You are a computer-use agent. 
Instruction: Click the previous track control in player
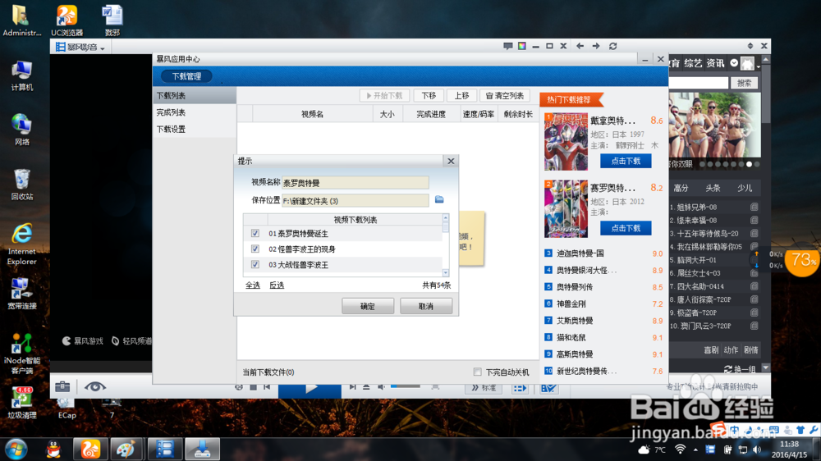coord(267,386)
